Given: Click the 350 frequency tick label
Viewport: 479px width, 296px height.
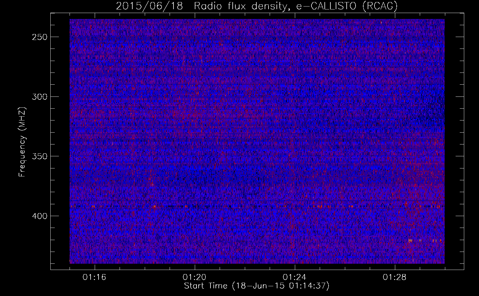Looking at the screenshot, I should pyautogui.click(x=40, y=157).
